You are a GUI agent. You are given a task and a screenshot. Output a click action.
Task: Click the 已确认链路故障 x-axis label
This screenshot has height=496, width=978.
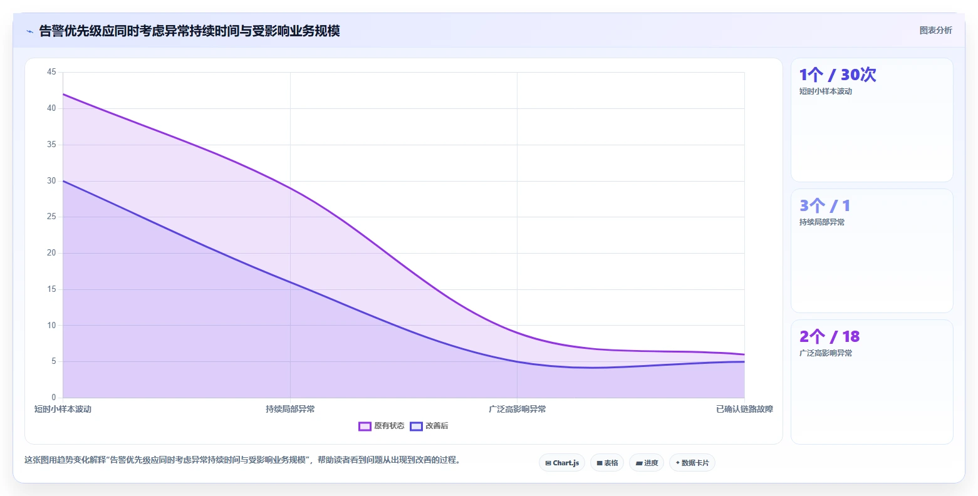(x=744, y=409)
